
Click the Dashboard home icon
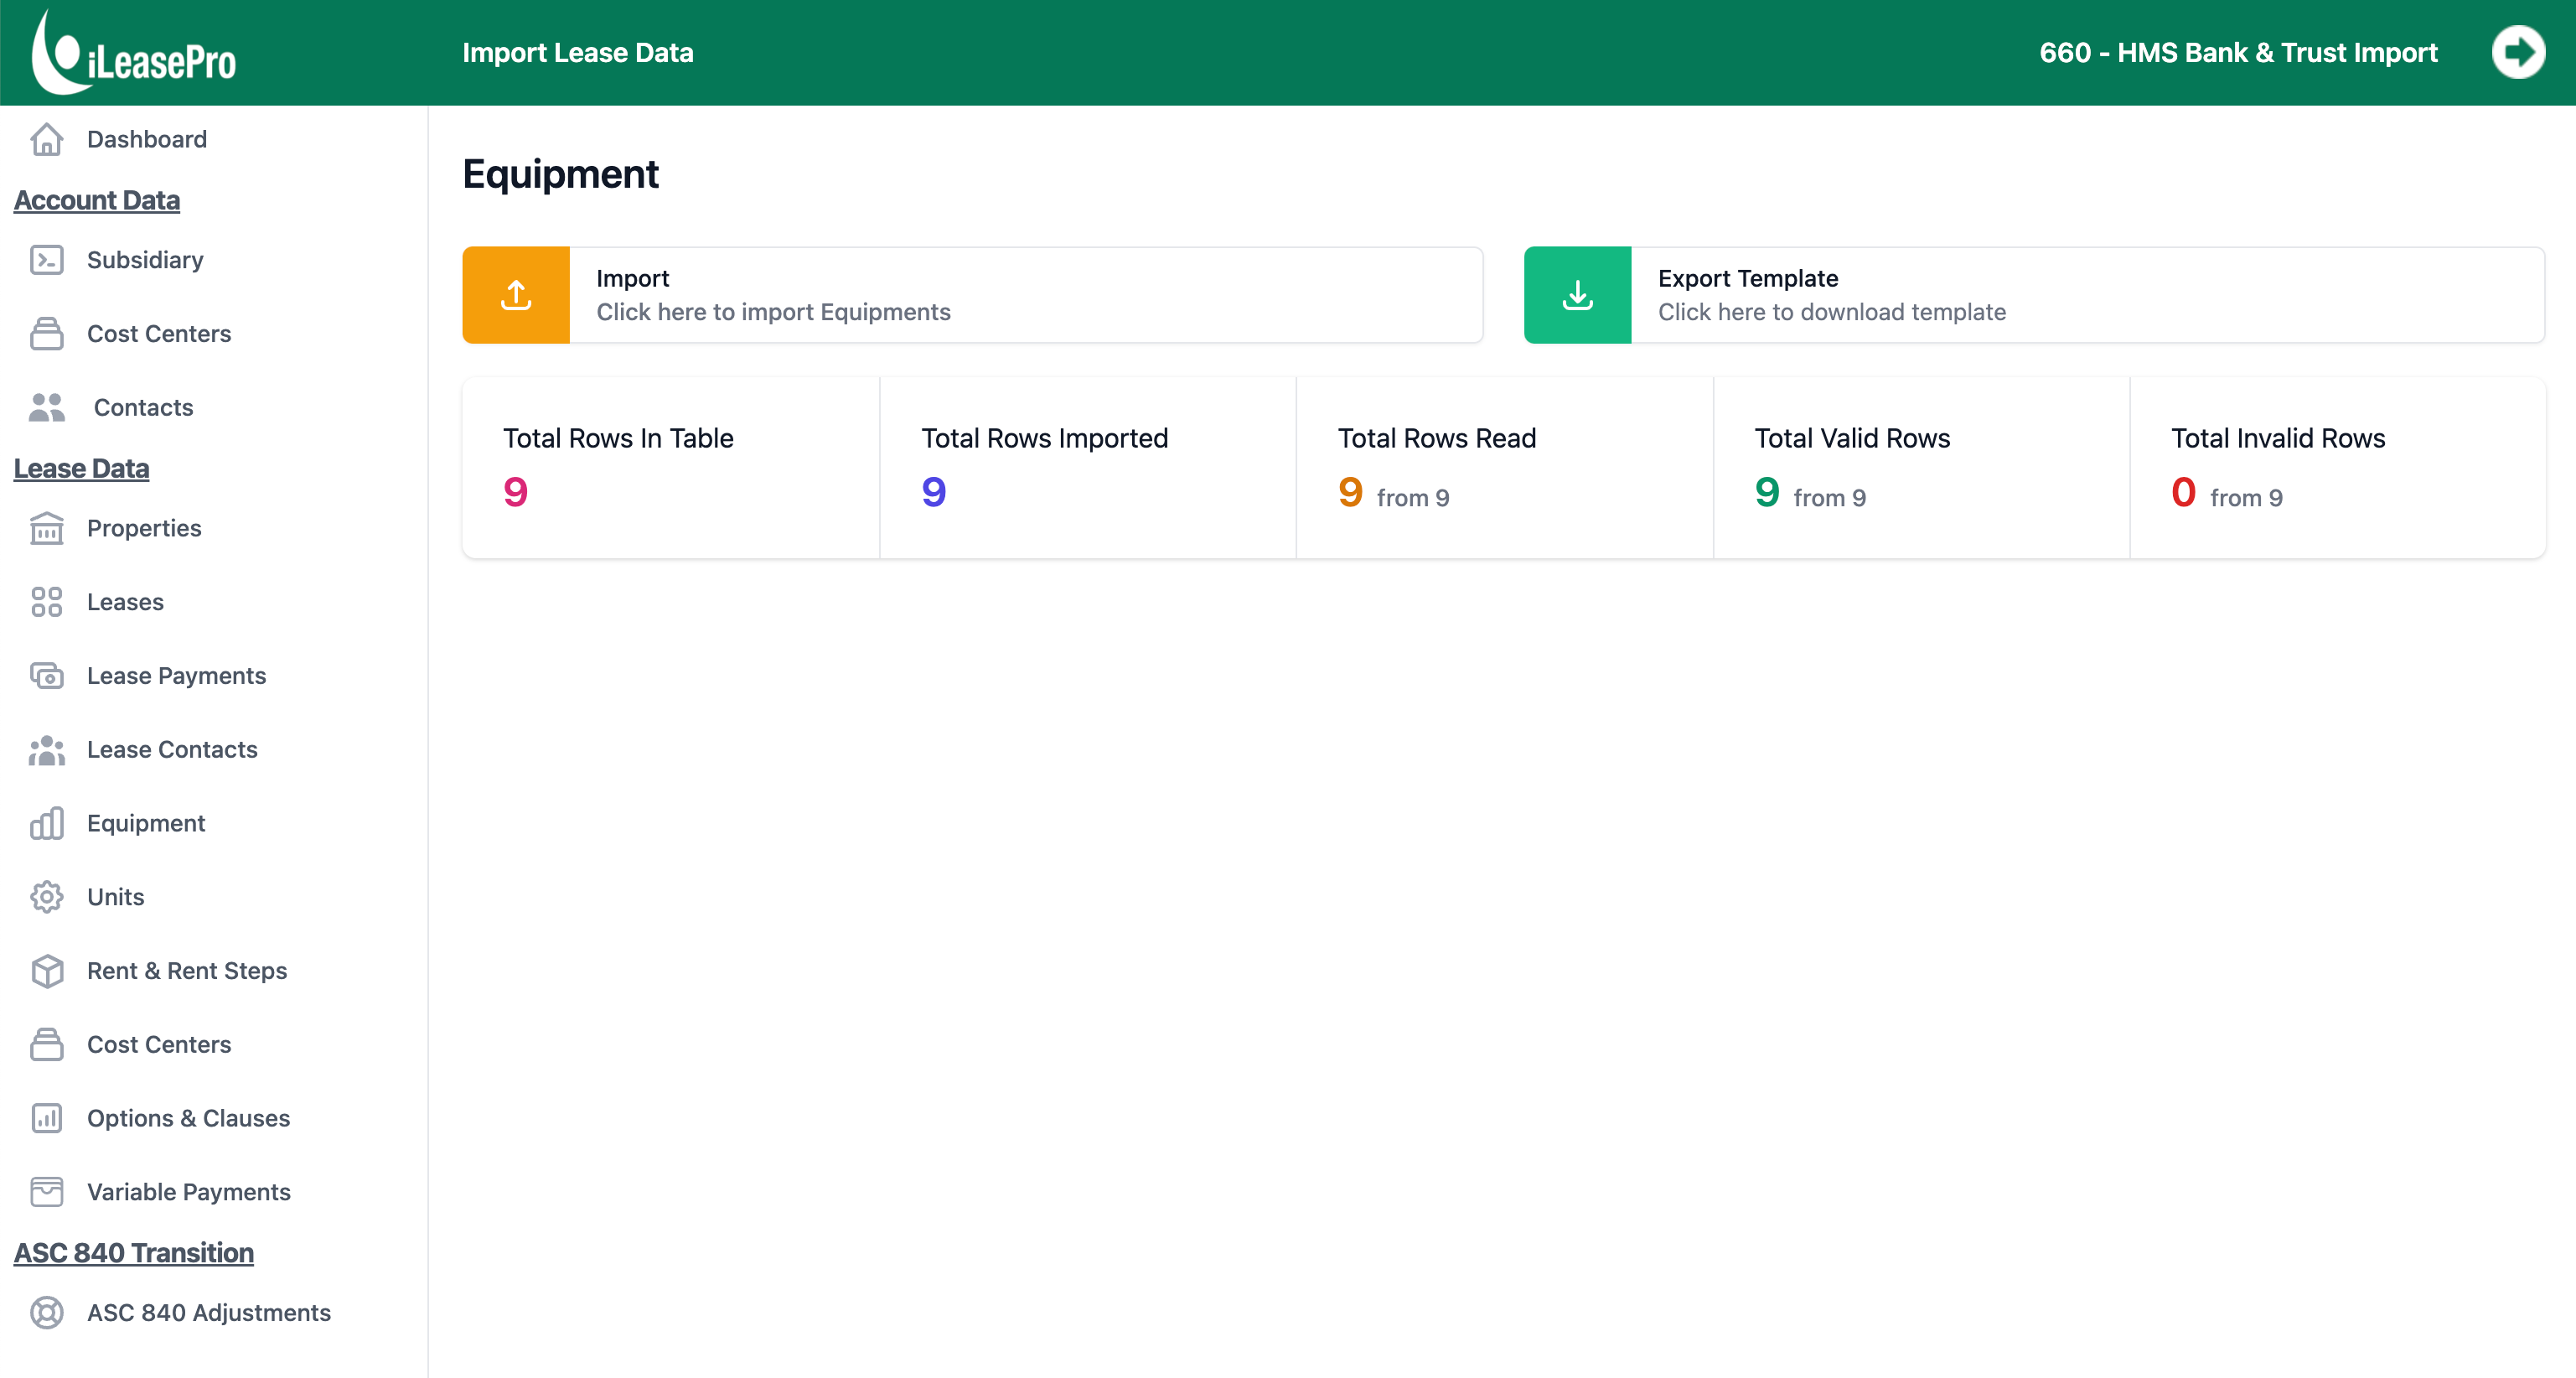tap(46, 139)
